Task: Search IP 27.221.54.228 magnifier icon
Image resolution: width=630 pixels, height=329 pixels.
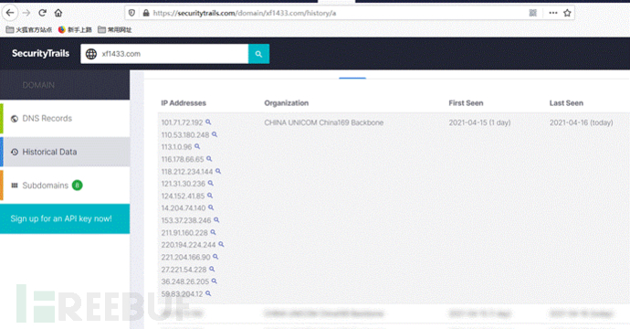Action: click(x=212, y=269)
